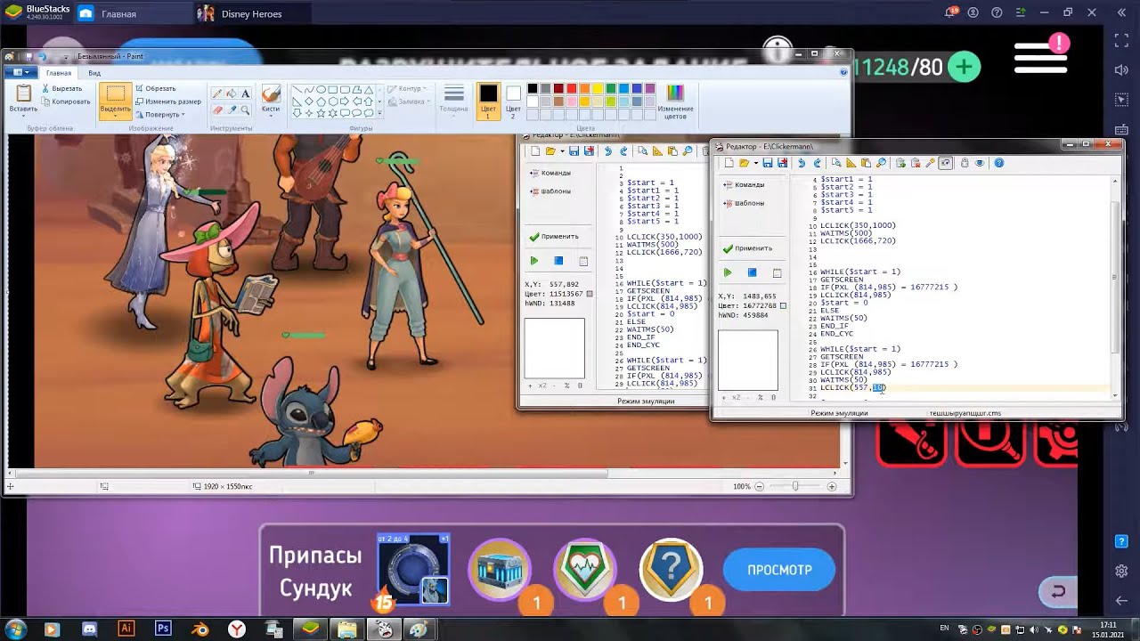This screenshot has height=641, width=1140.
Task: Stop the script with blue square in front editor
Action: coord(752,272)
